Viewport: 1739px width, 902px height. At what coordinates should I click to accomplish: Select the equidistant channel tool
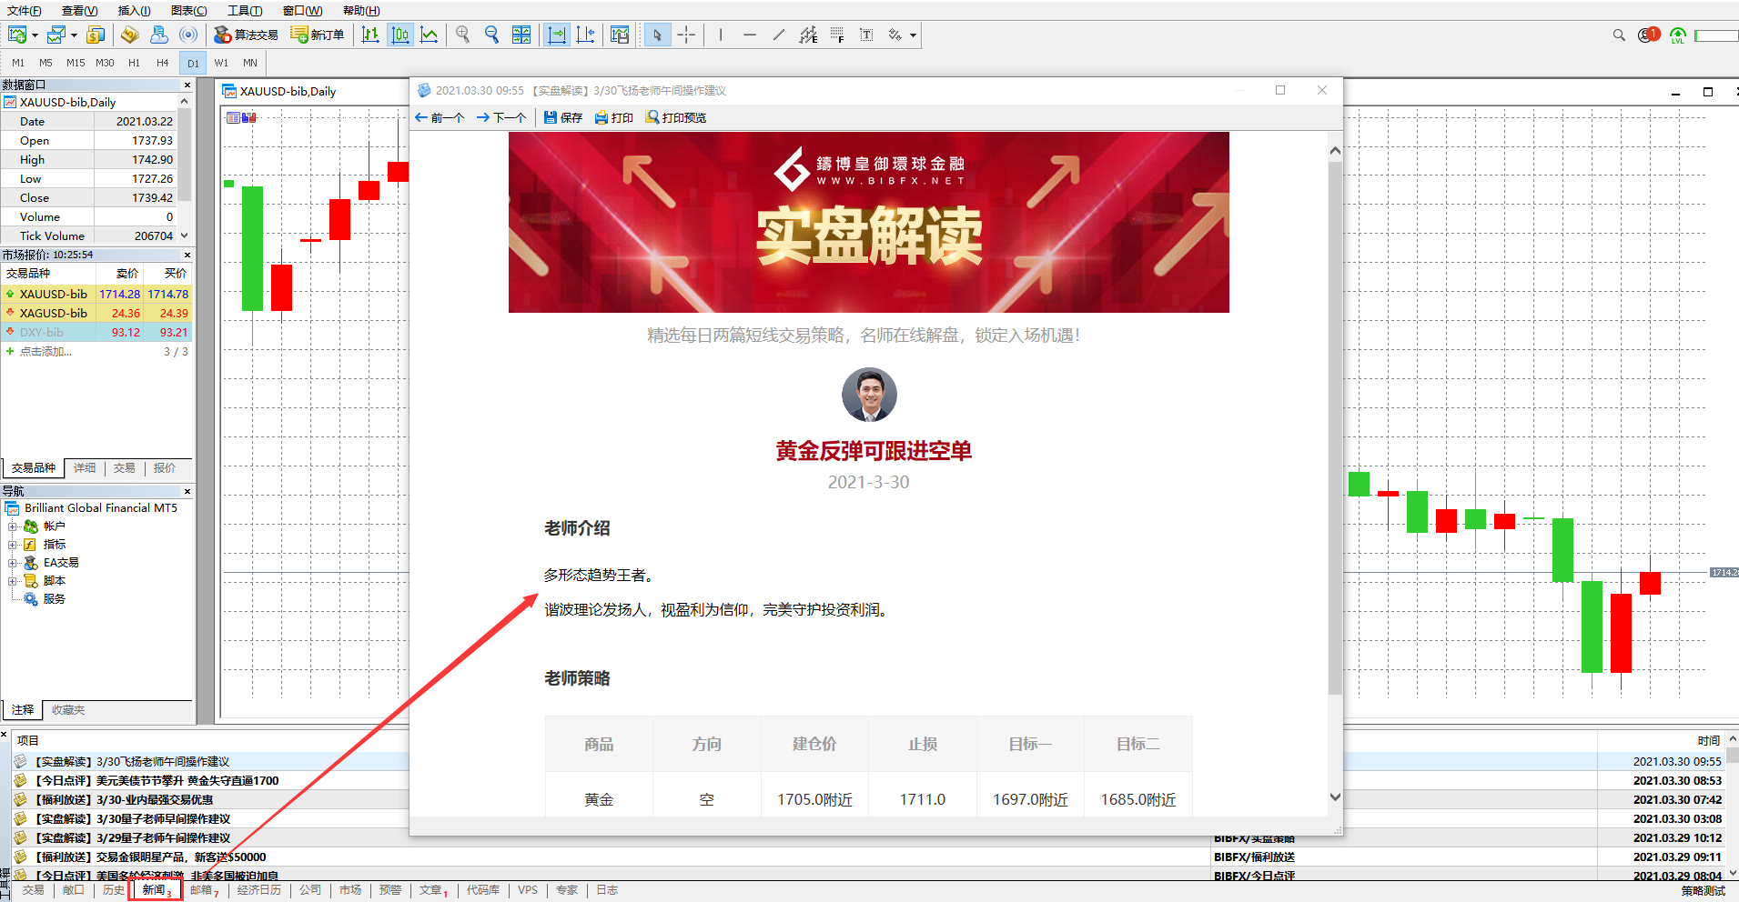[808, 35]
